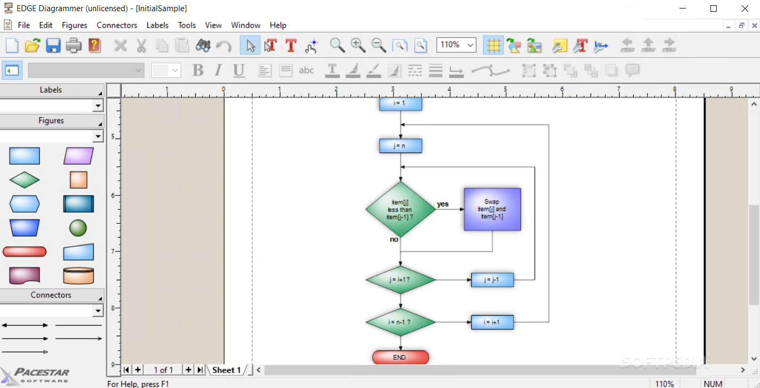Open help book with question mark
760x388 pixels.
click(x=94, y=45)
